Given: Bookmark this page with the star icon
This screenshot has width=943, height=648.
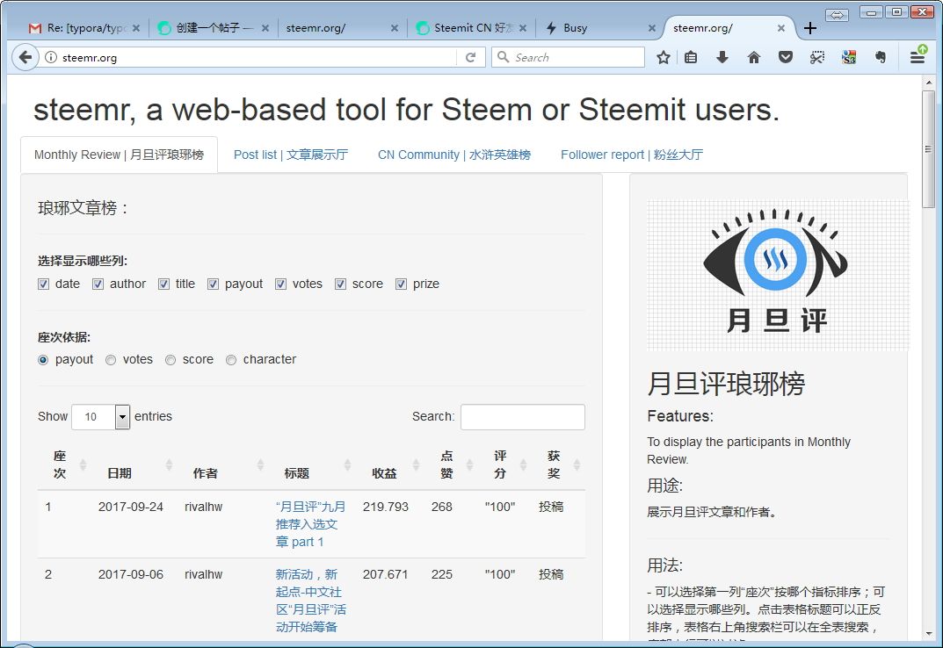Looking at the screenshot, I should [664, 57].
